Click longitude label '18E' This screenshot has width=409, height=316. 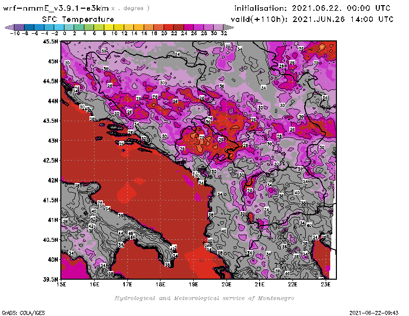tap(161, 284)
